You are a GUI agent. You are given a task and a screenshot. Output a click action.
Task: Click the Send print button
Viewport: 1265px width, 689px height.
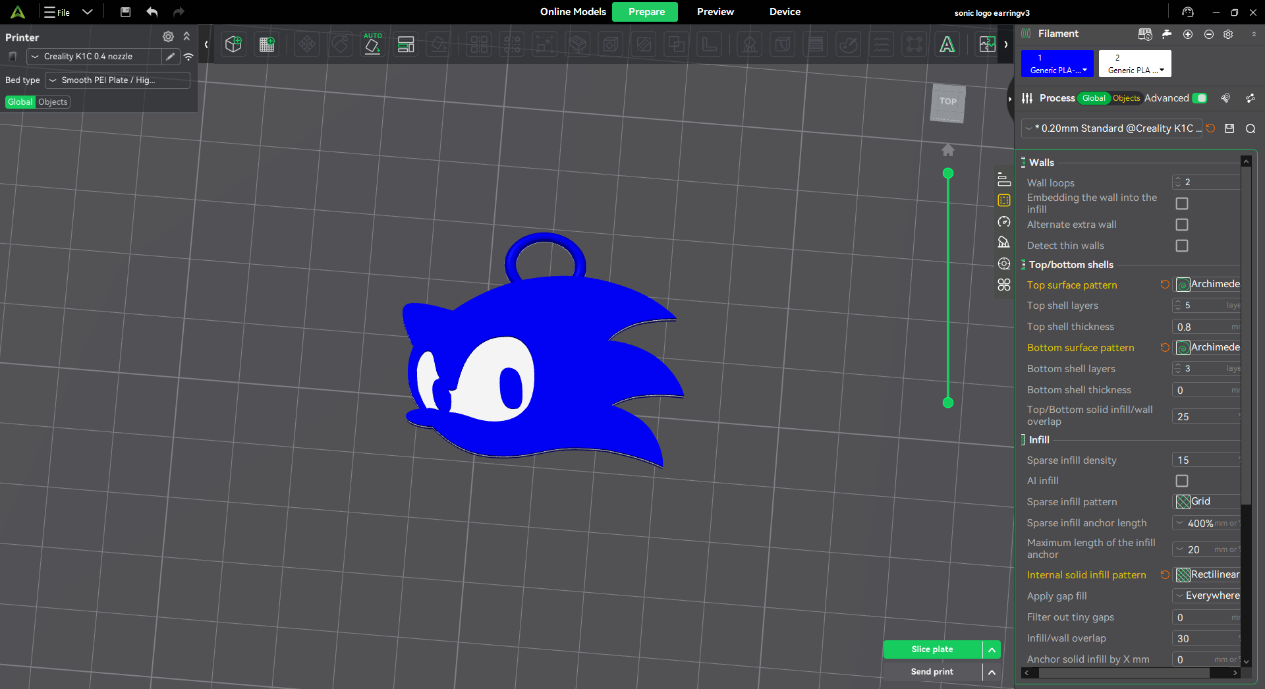point(932,672)
